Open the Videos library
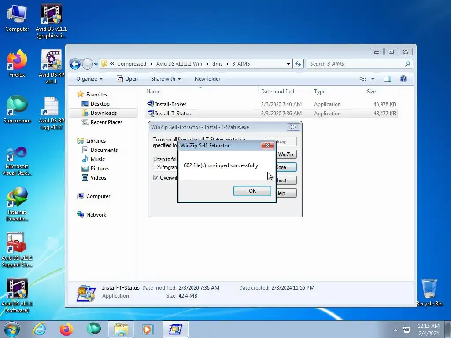 click(x=98, y=178)
